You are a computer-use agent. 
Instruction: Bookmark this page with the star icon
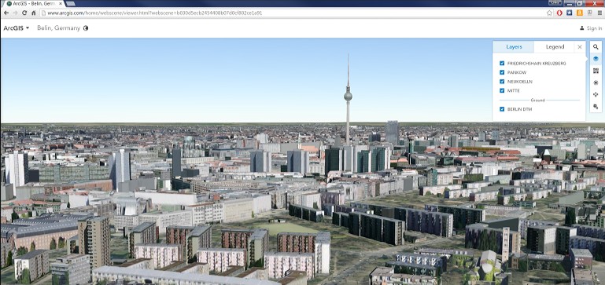pyautogui.click(x=549, y=13)
